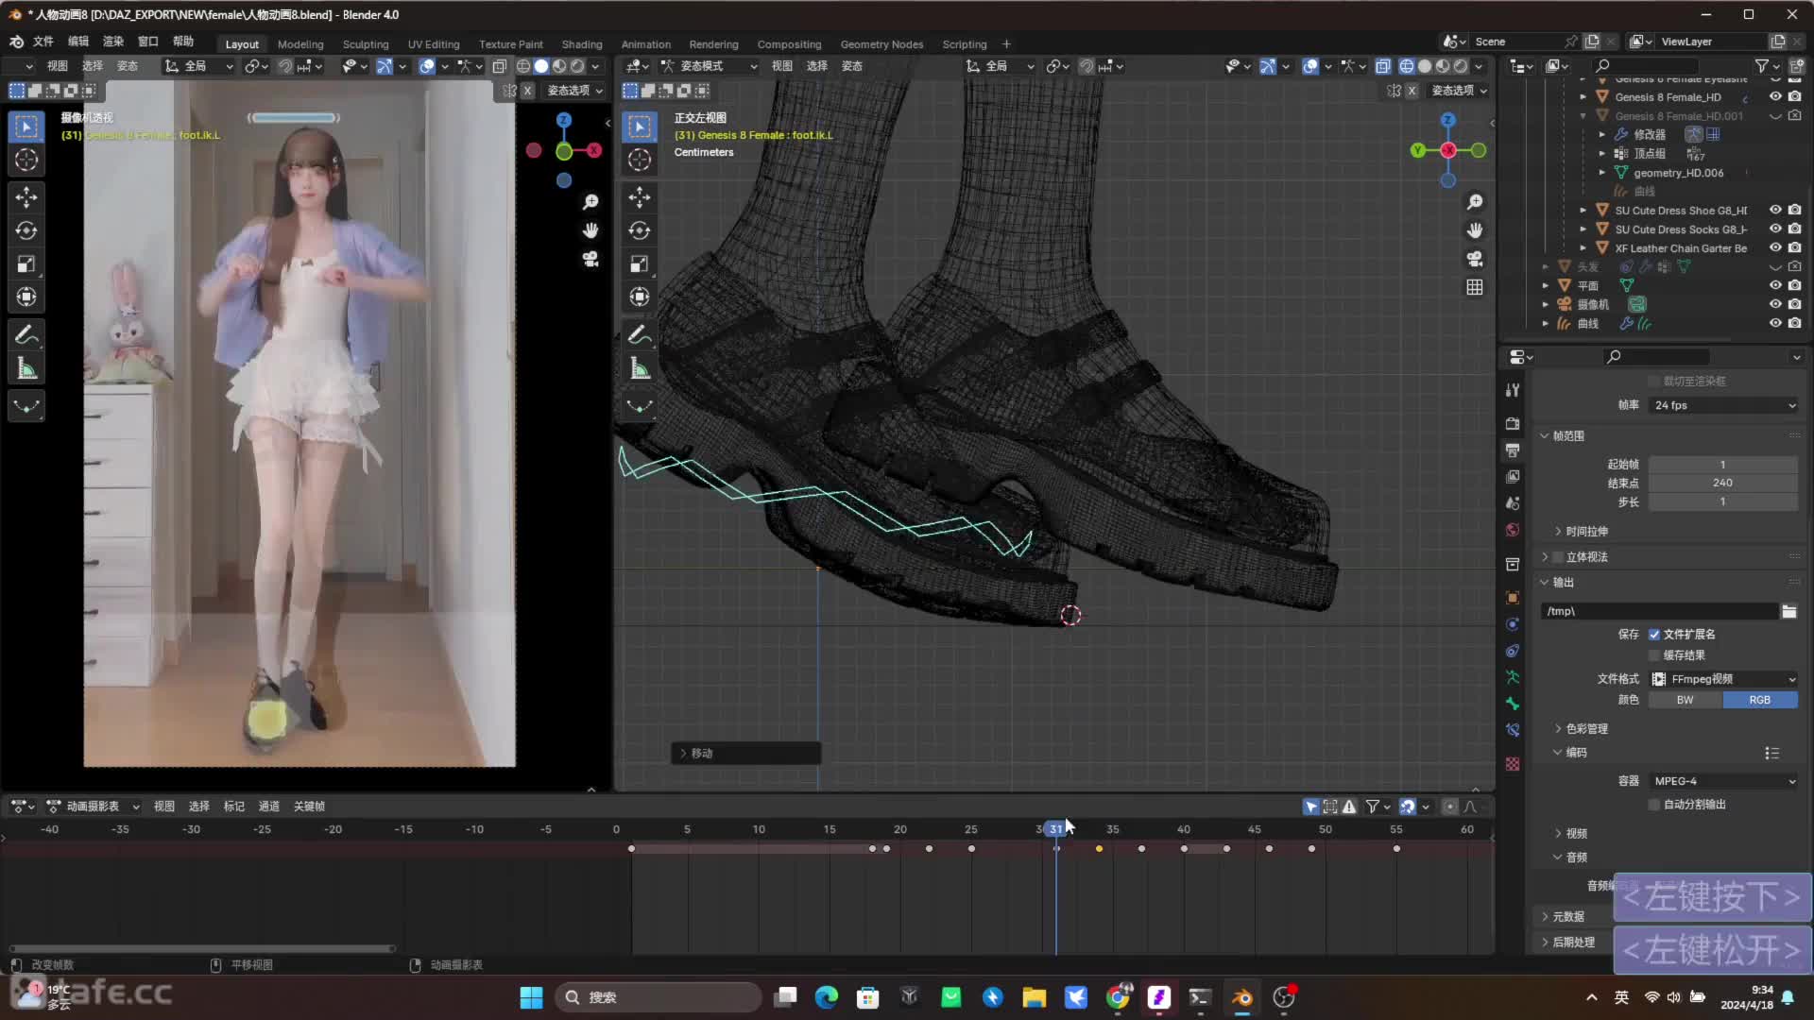
Task: Switch to the Sculpting workspace tab
Action: pyautogui.click(x=366, y=44)
